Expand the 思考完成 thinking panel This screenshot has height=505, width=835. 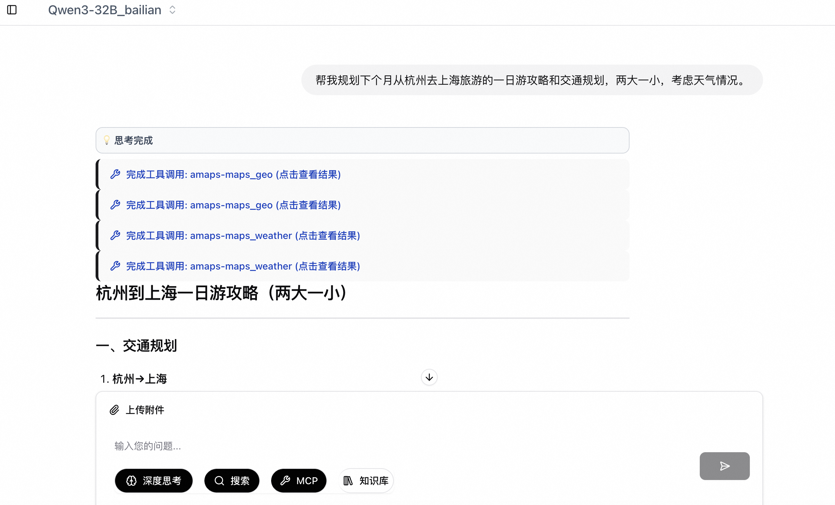362,140
